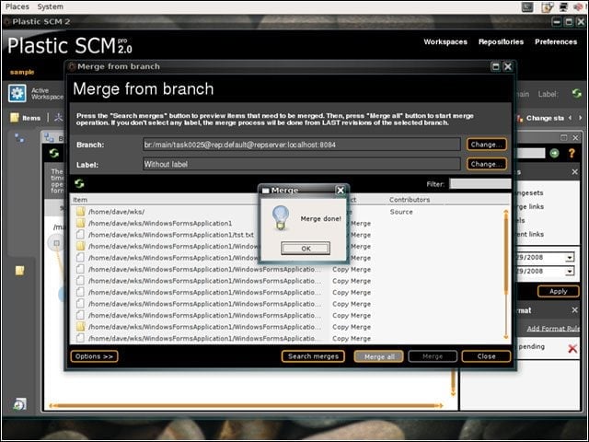The width and height of the screenshot is (589, 442).
Task: Click refresh icon in branch explorer toolbar
Action: pyautogui.click(x=53, y=153)
